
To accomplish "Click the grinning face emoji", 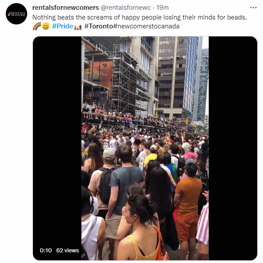I will click(x=45, y=26).
